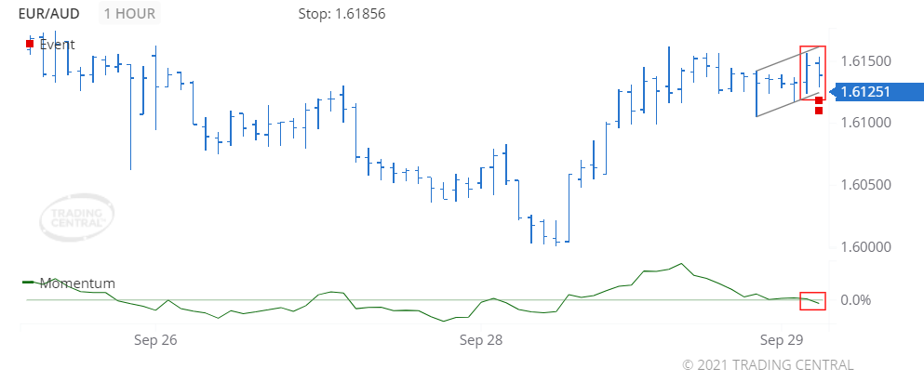Click the 1.60000 price axis label
924x382 pixels.
point(865,246)
